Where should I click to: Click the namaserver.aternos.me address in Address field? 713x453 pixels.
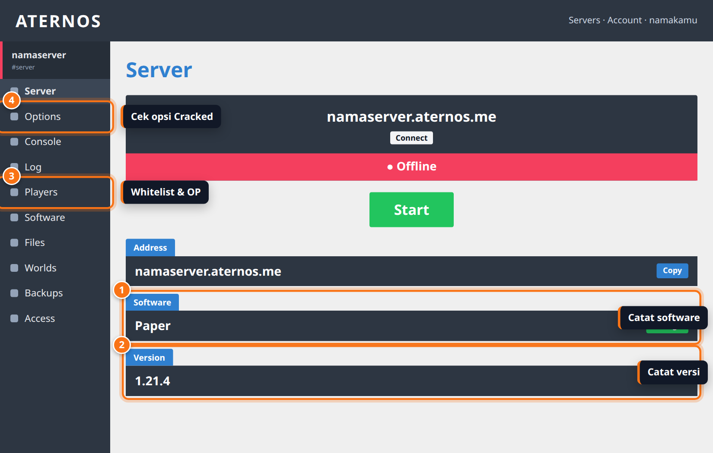pyautogui.click(x=208, y=271)
